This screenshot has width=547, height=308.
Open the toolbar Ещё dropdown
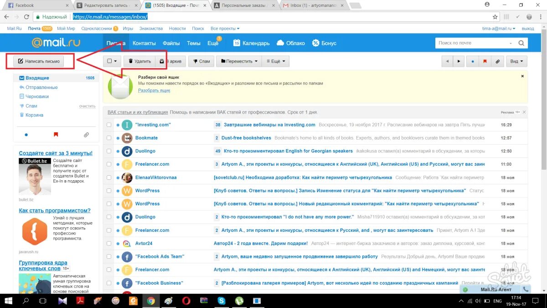coord(276,61)
